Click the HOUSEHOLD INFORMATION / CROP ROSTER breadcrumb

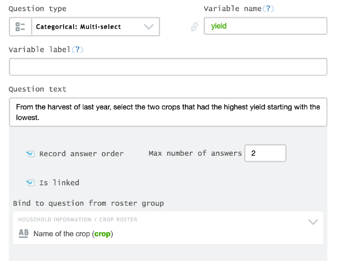point(78,220)
